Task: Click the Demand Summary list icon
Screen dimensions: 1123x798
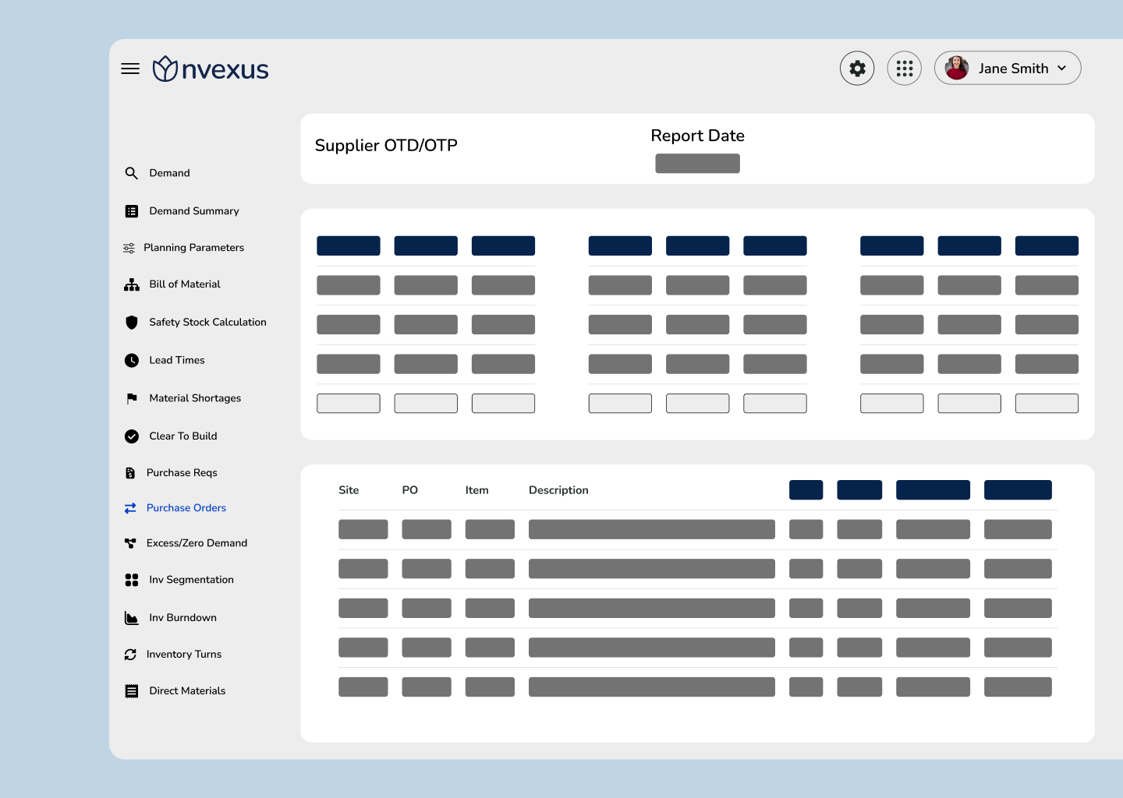Action: 132,211
